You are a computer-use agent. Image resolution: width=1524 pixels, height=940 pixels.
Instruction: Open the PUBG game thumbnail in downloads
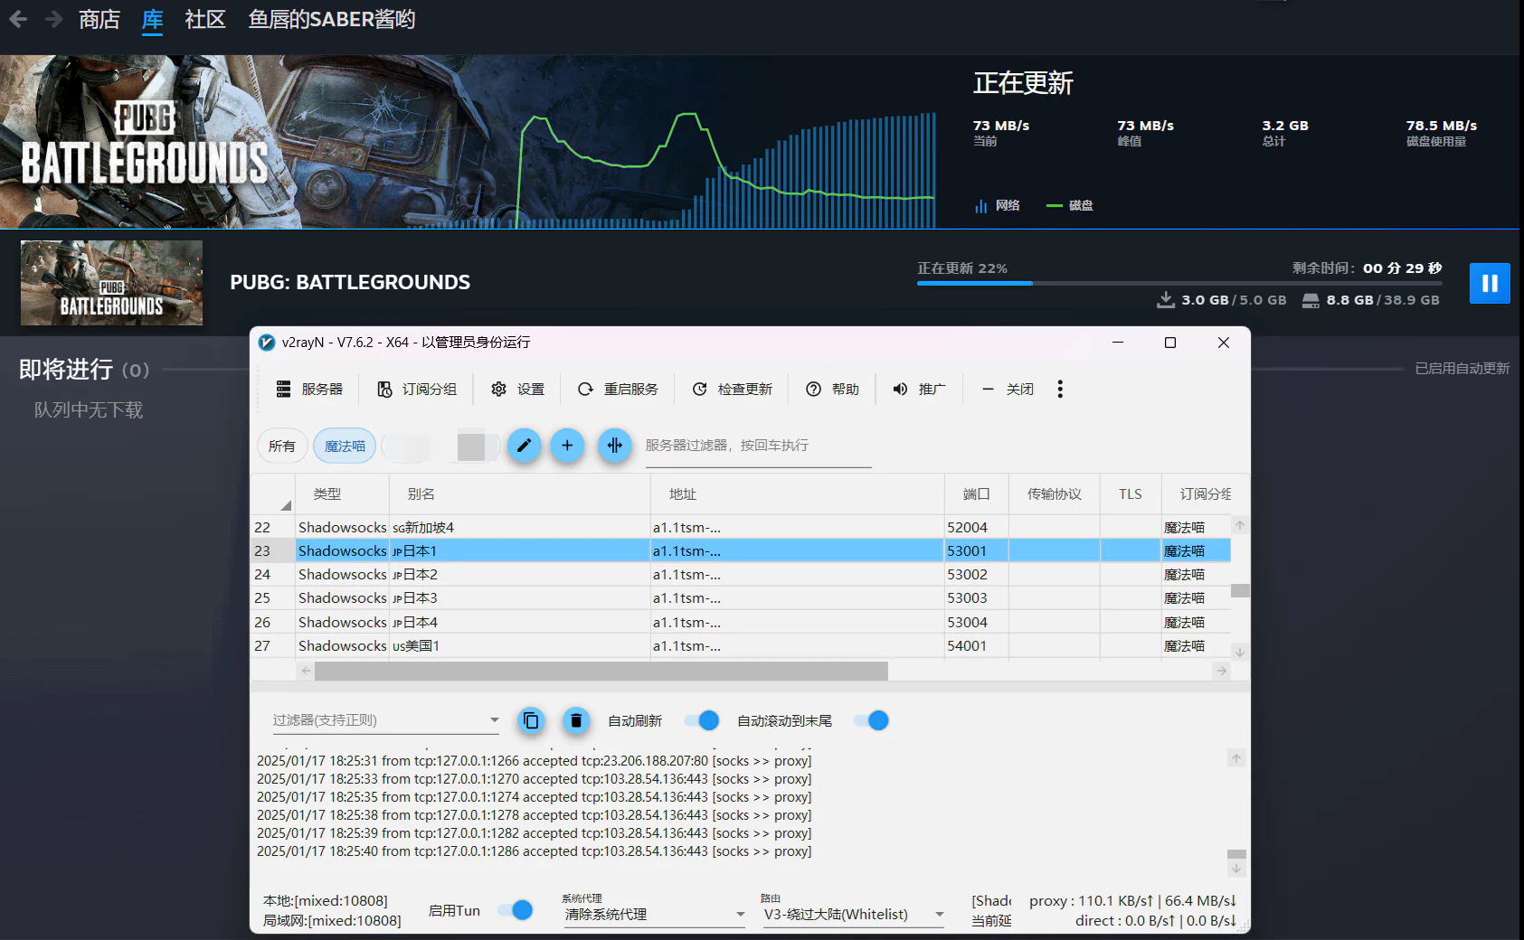click(x=111, y=282)
